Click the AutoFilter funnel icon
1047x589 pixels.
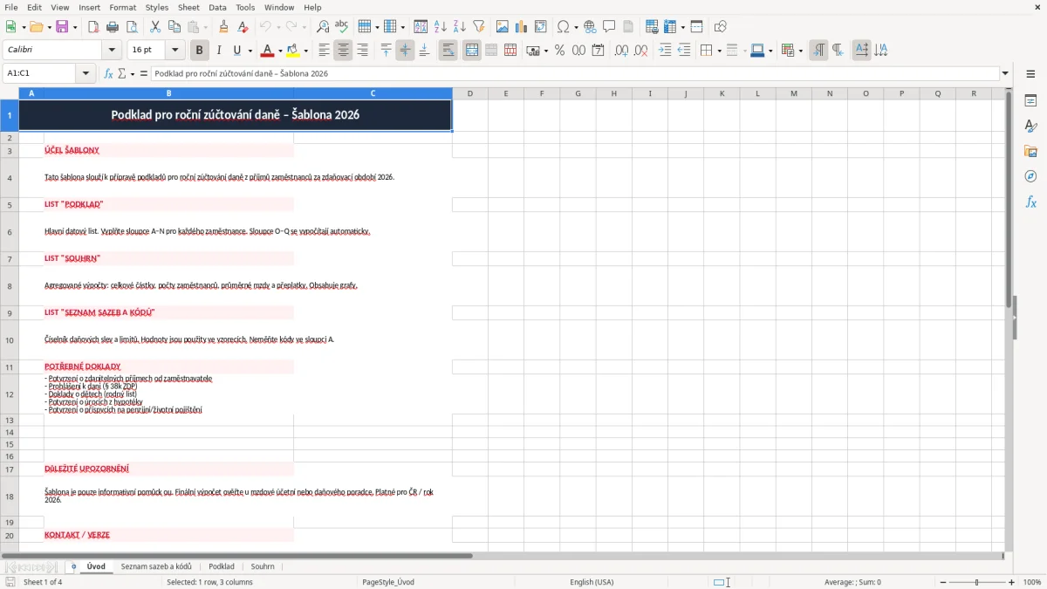(479, 27)
